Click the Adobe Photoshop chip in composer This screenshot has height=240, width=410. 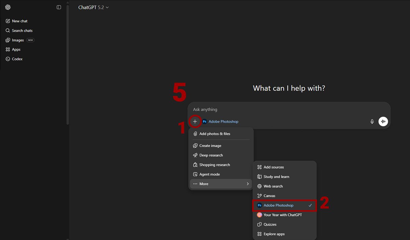coord(220,122)
